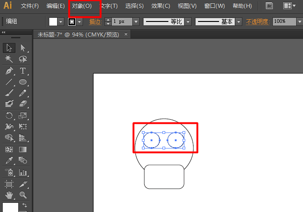Open the 窗口(W) menu
This screenshot has width=303, height=212.
tap(214, 6)
